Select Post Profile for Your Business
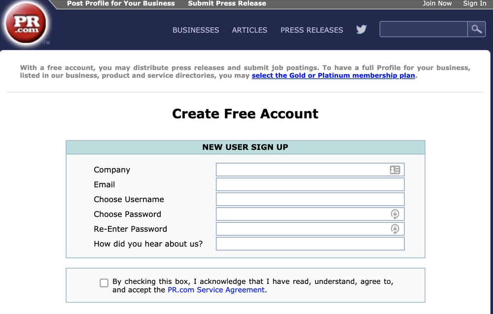This screenshot has height=314, width=493. pyautogui.click(x=121, y=3)
